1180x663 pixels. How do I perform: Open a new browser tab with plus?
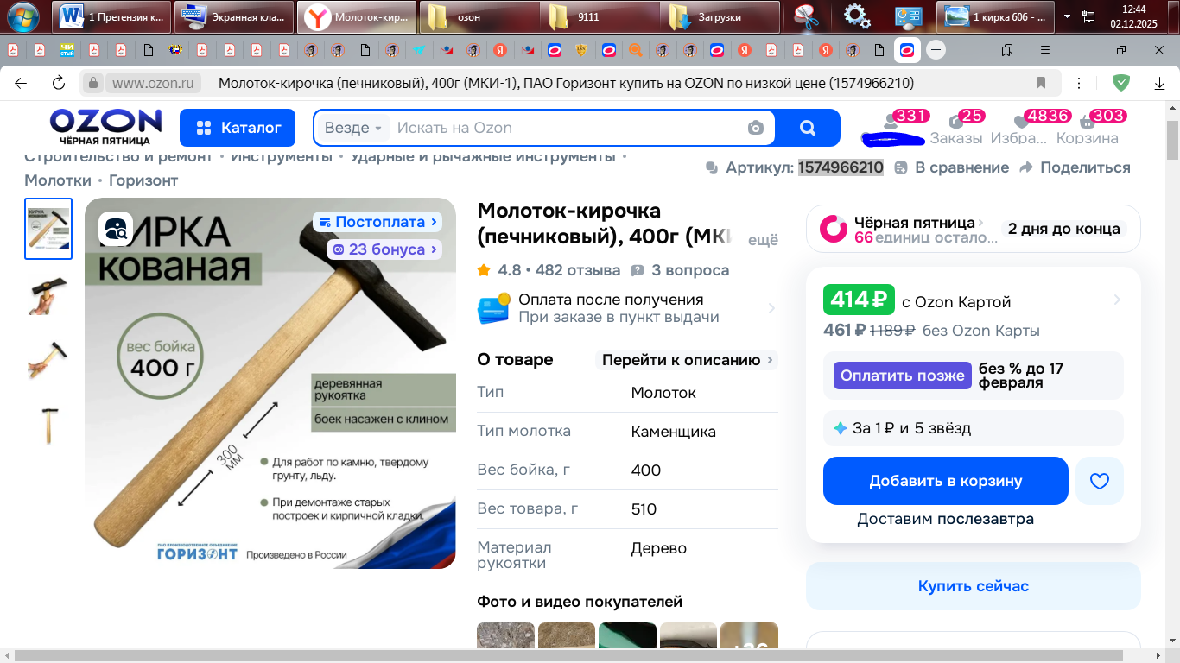click(936, 50)
